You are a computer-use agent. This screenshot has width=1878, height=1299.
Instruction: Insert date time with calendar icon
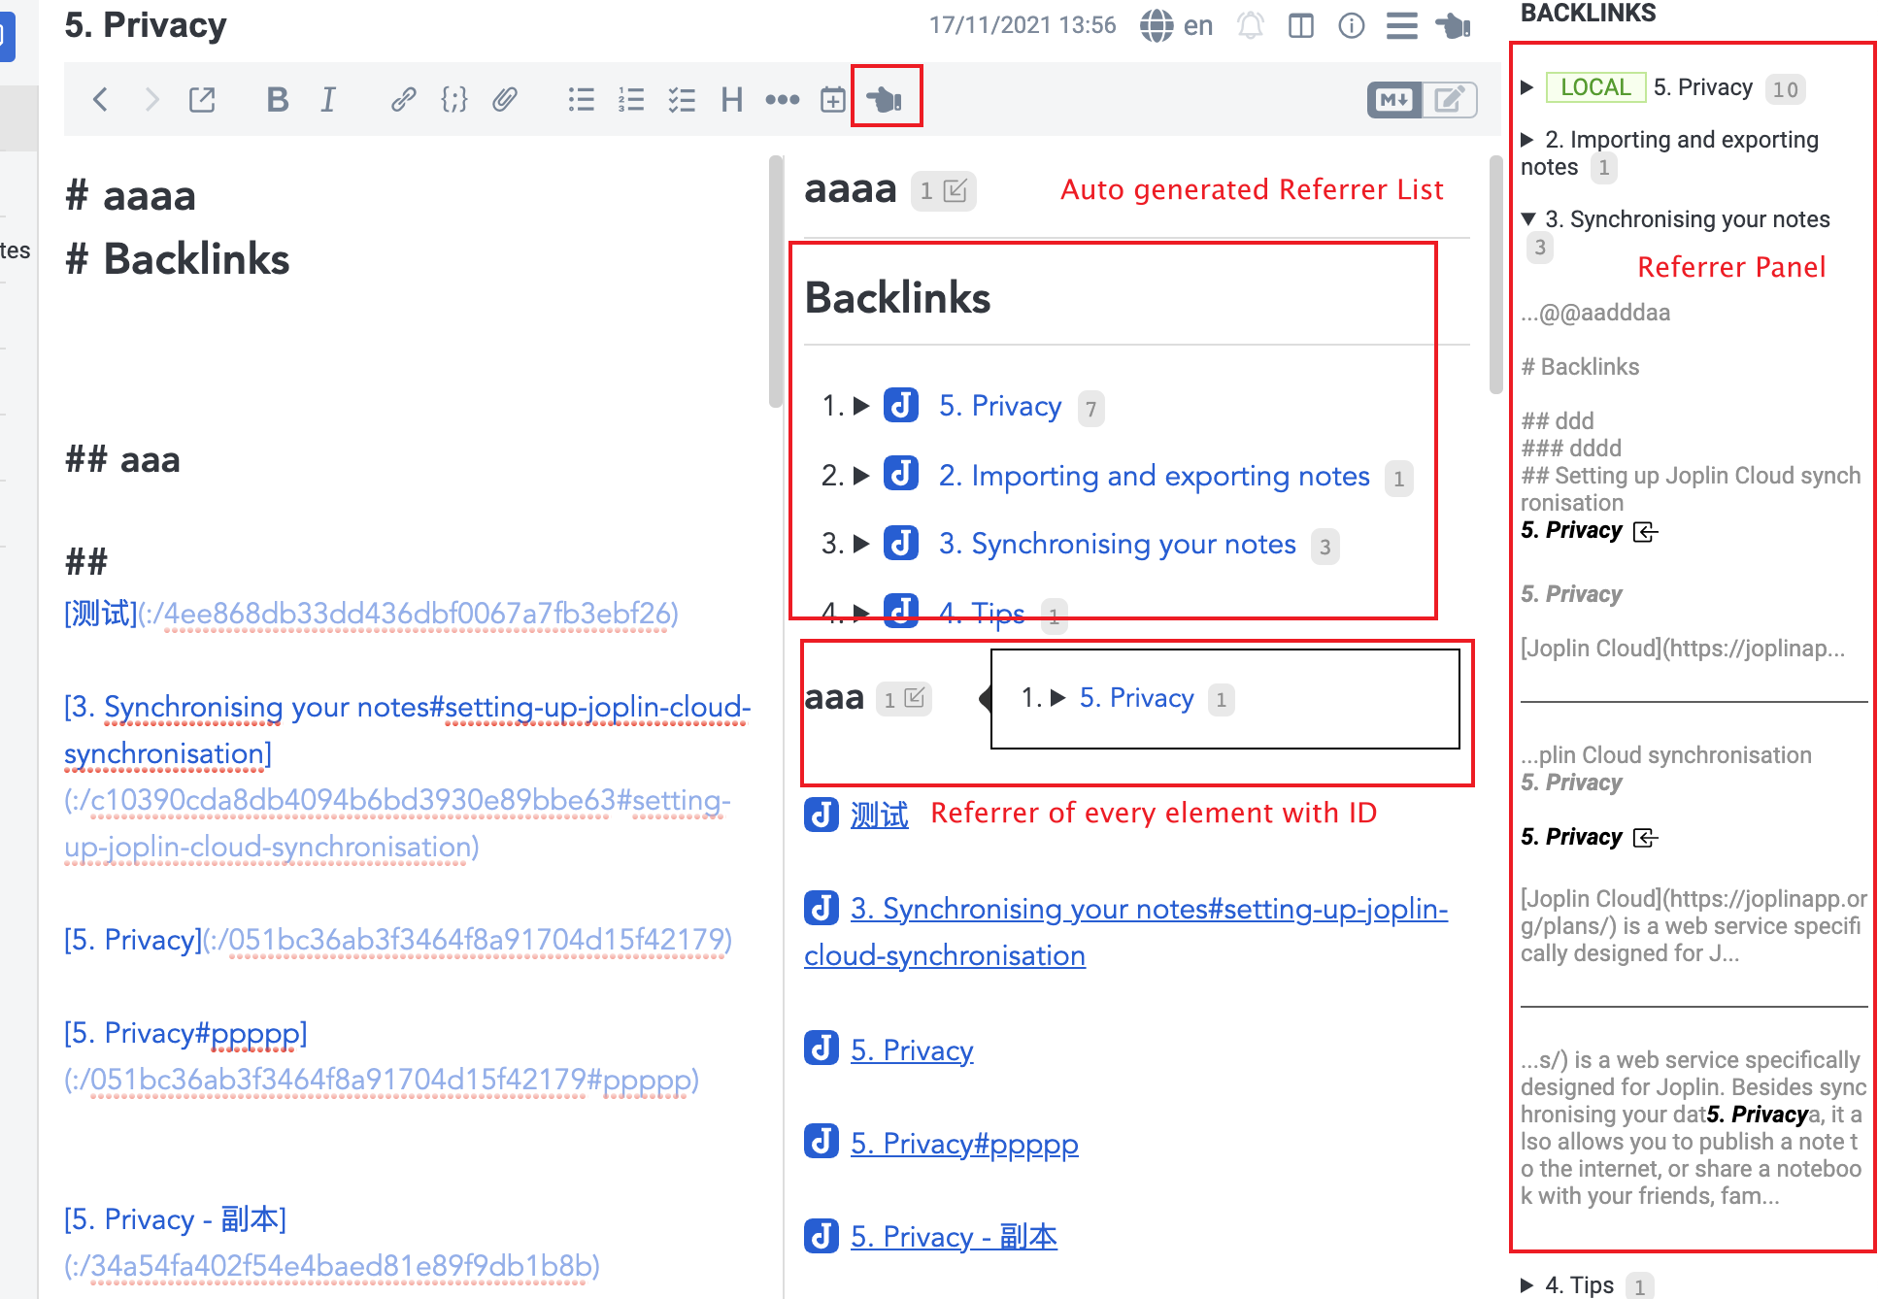tap(832, 99)
